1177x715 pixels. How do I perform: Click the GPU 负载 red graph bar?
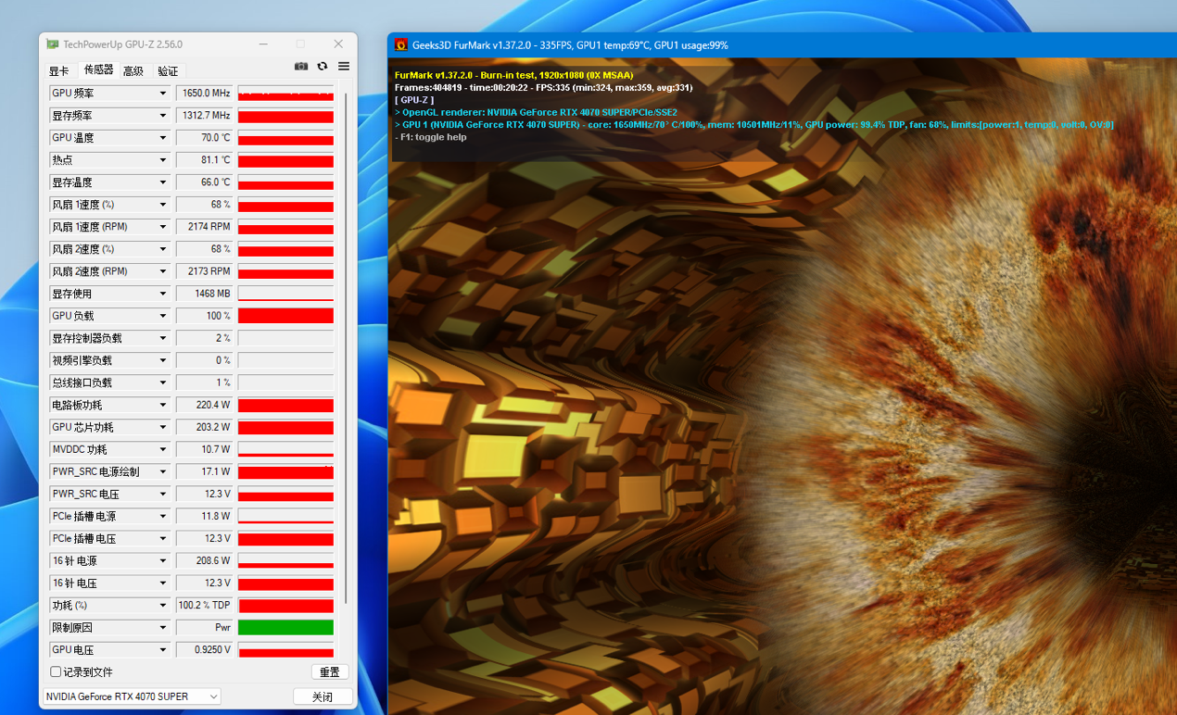tap(285, 316)
